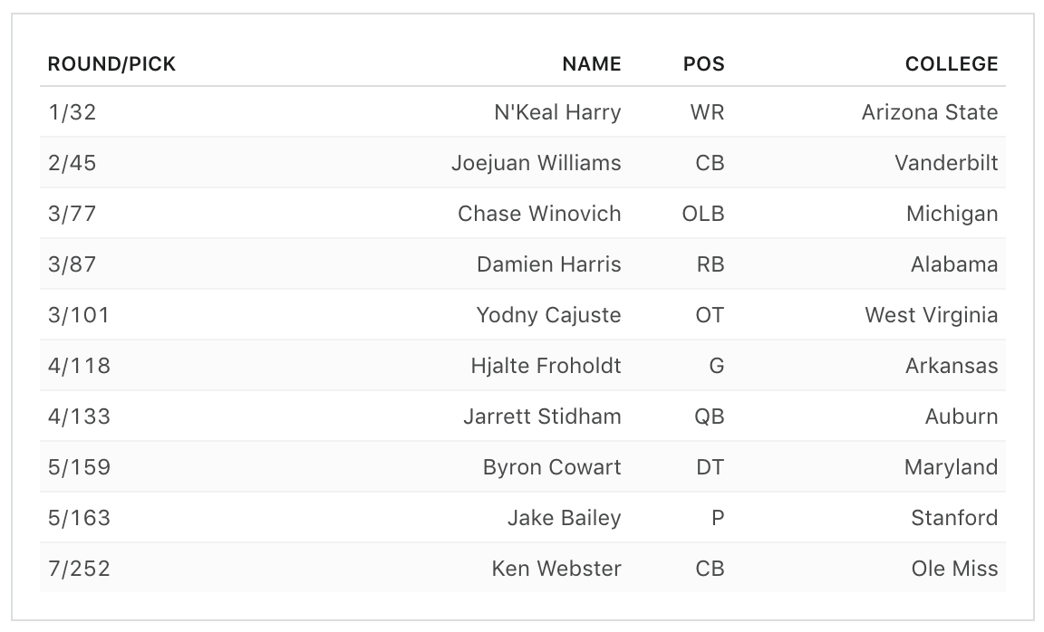Click on Jarrett Stidham's name
This screenshot has width=1044, height=632.
point(542,417)
